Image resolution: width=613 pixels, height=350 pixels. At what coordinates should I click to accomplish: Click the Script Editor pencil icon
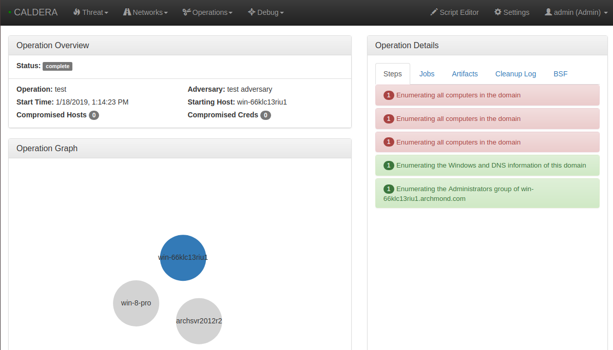[x=433, y=12]
